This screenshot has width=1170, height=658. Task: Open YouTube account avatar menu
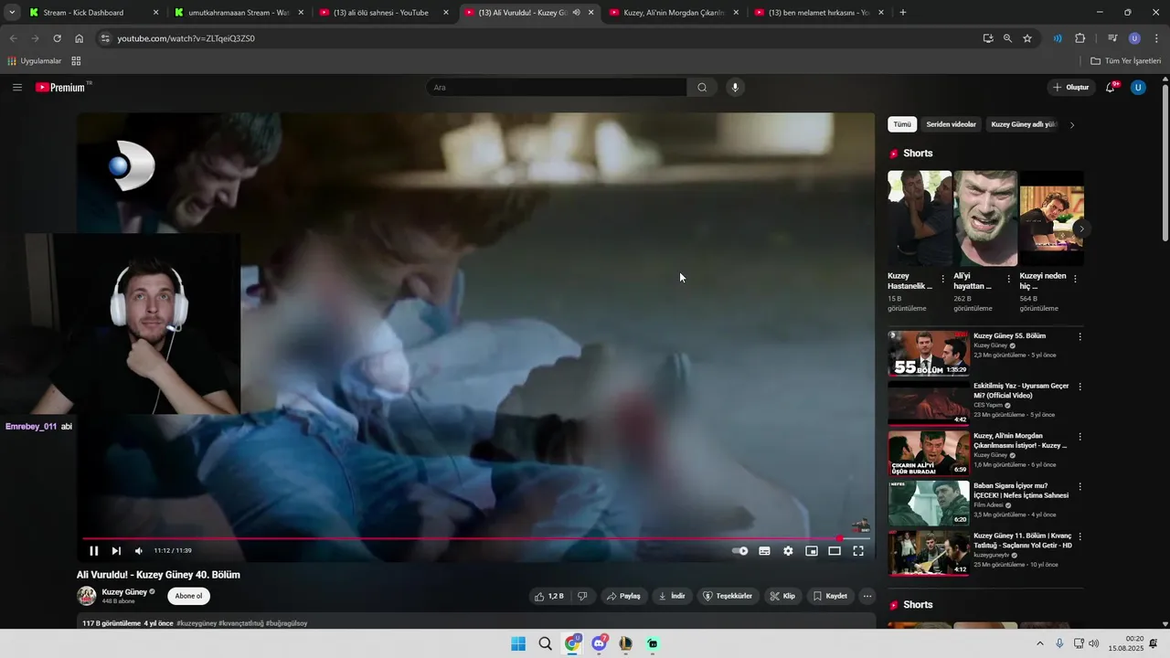coord(1138,88)
